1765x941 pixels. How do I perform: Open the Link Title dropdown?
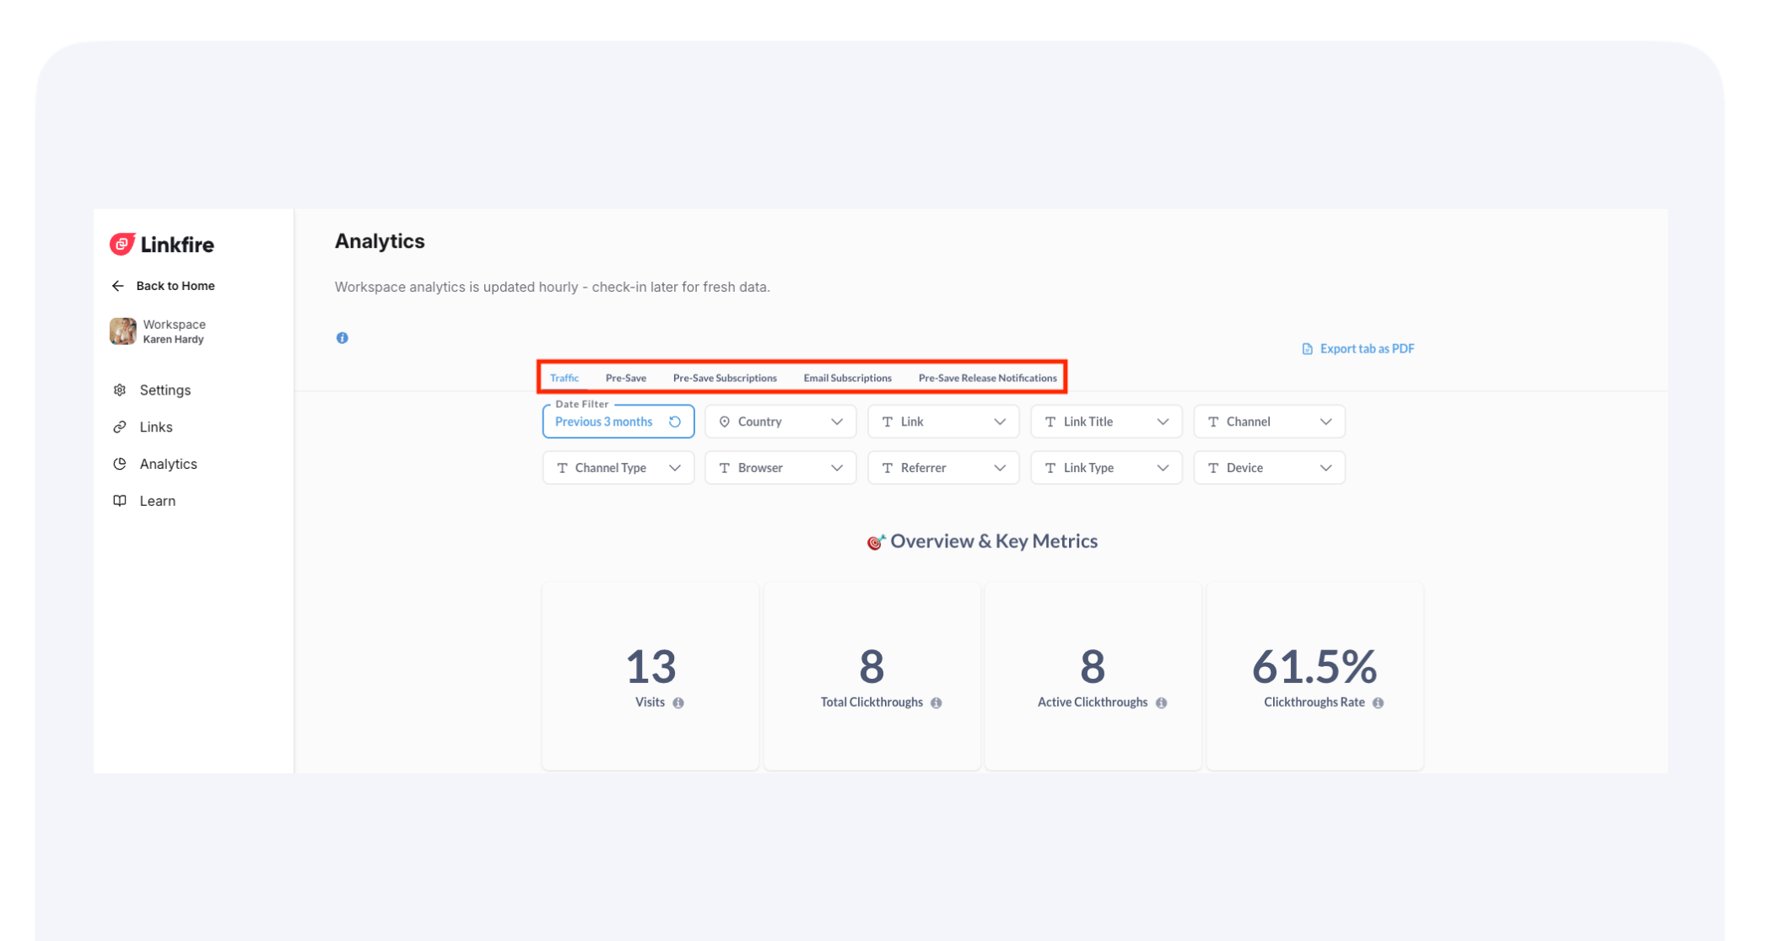coord(1106,422)
